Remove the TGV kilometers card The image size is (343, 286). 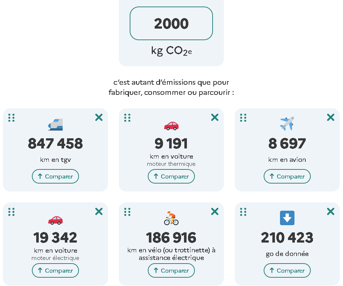click(99, 117)
